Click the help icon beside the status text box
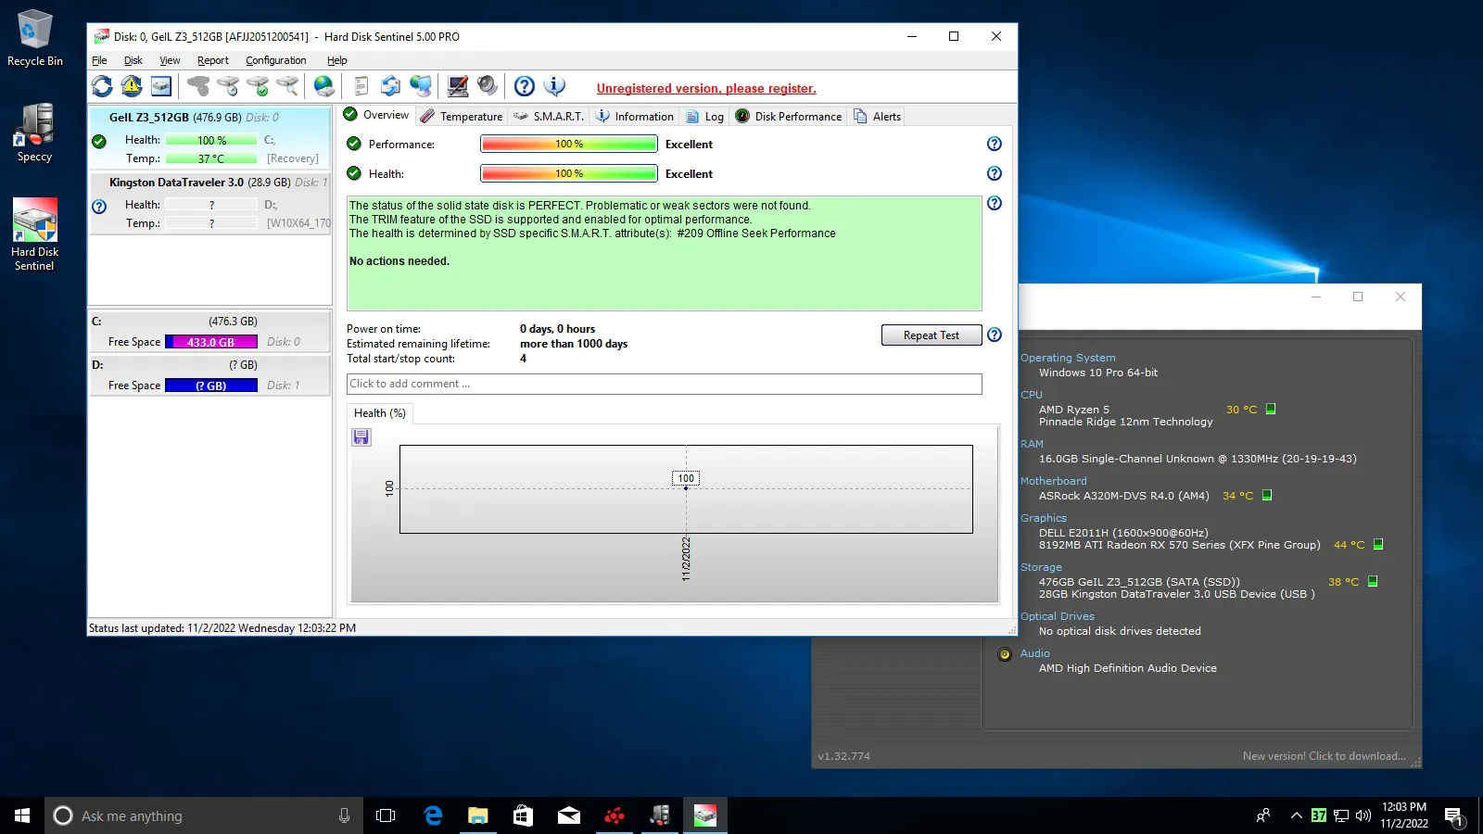The image size is (1483, 834). [x=995, y=203]
